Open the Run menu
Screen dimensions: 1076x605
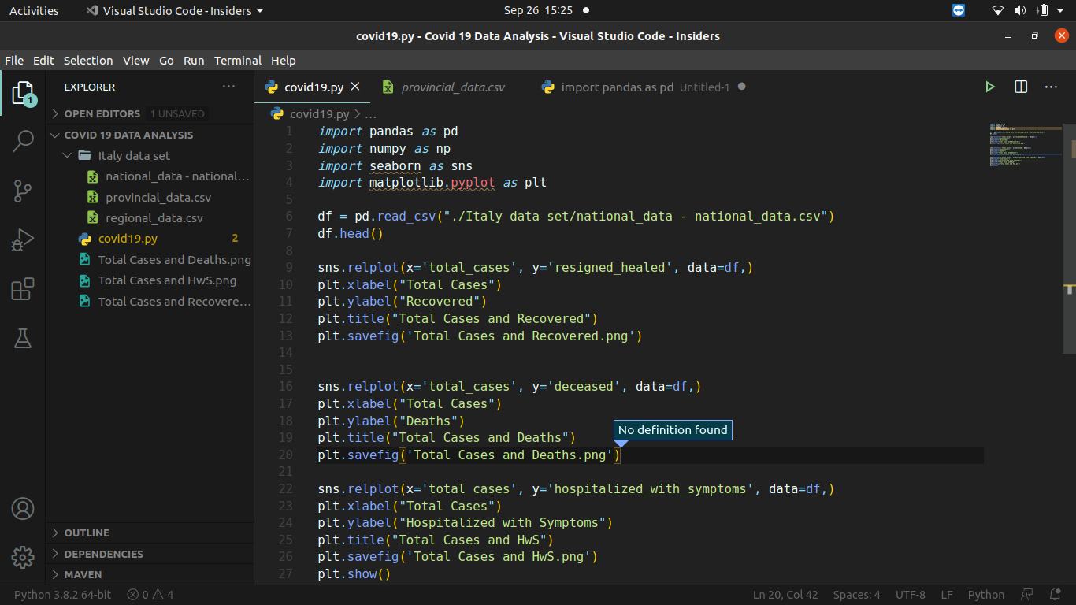click(194, 61)
